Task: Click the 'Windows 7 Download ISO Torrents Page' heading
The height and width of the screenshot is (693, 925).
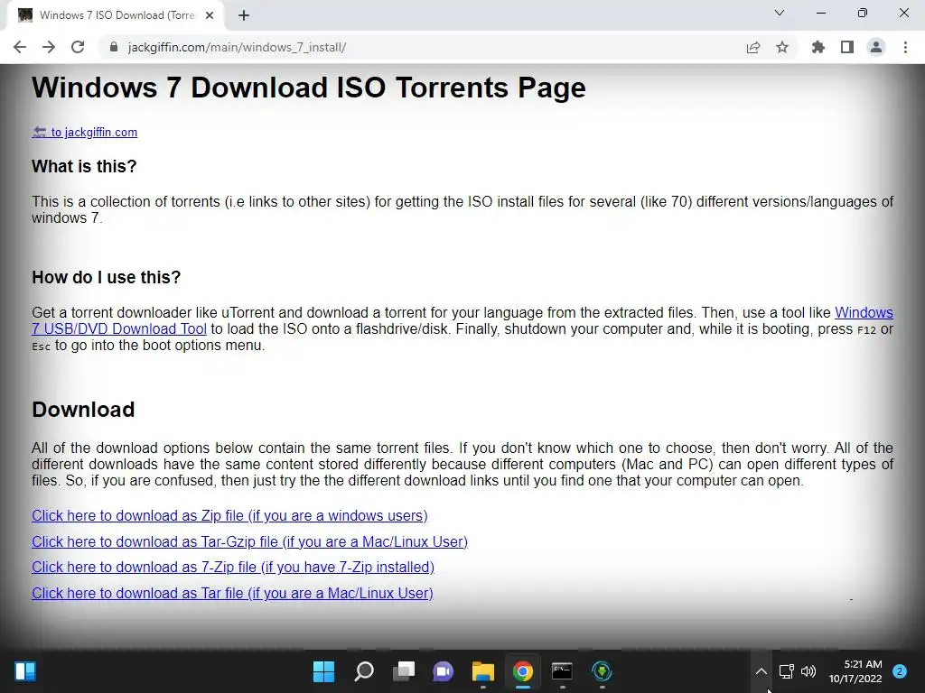Action: coord(309,88)
